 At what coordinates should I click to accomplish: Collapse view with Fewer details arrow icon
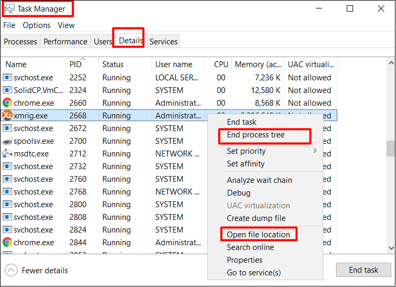[11, 271]
